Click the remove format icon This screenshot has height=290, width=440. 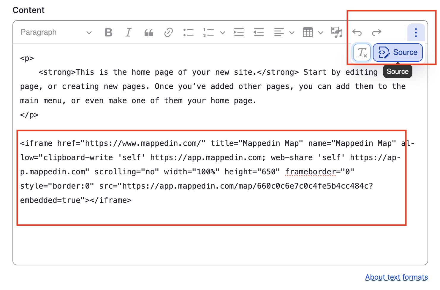362,53
